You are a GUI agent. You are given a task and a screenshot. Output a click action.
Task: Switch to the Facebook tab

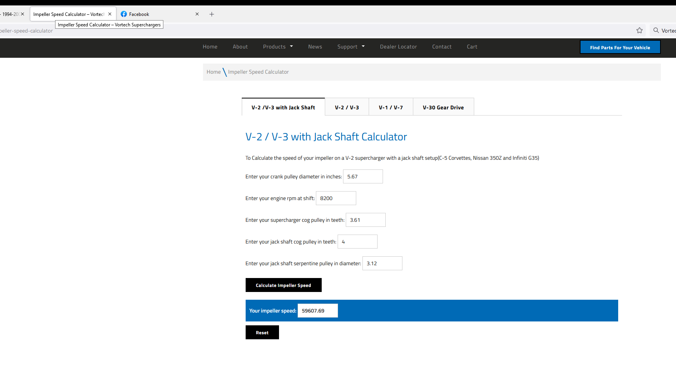coord(155,14)
